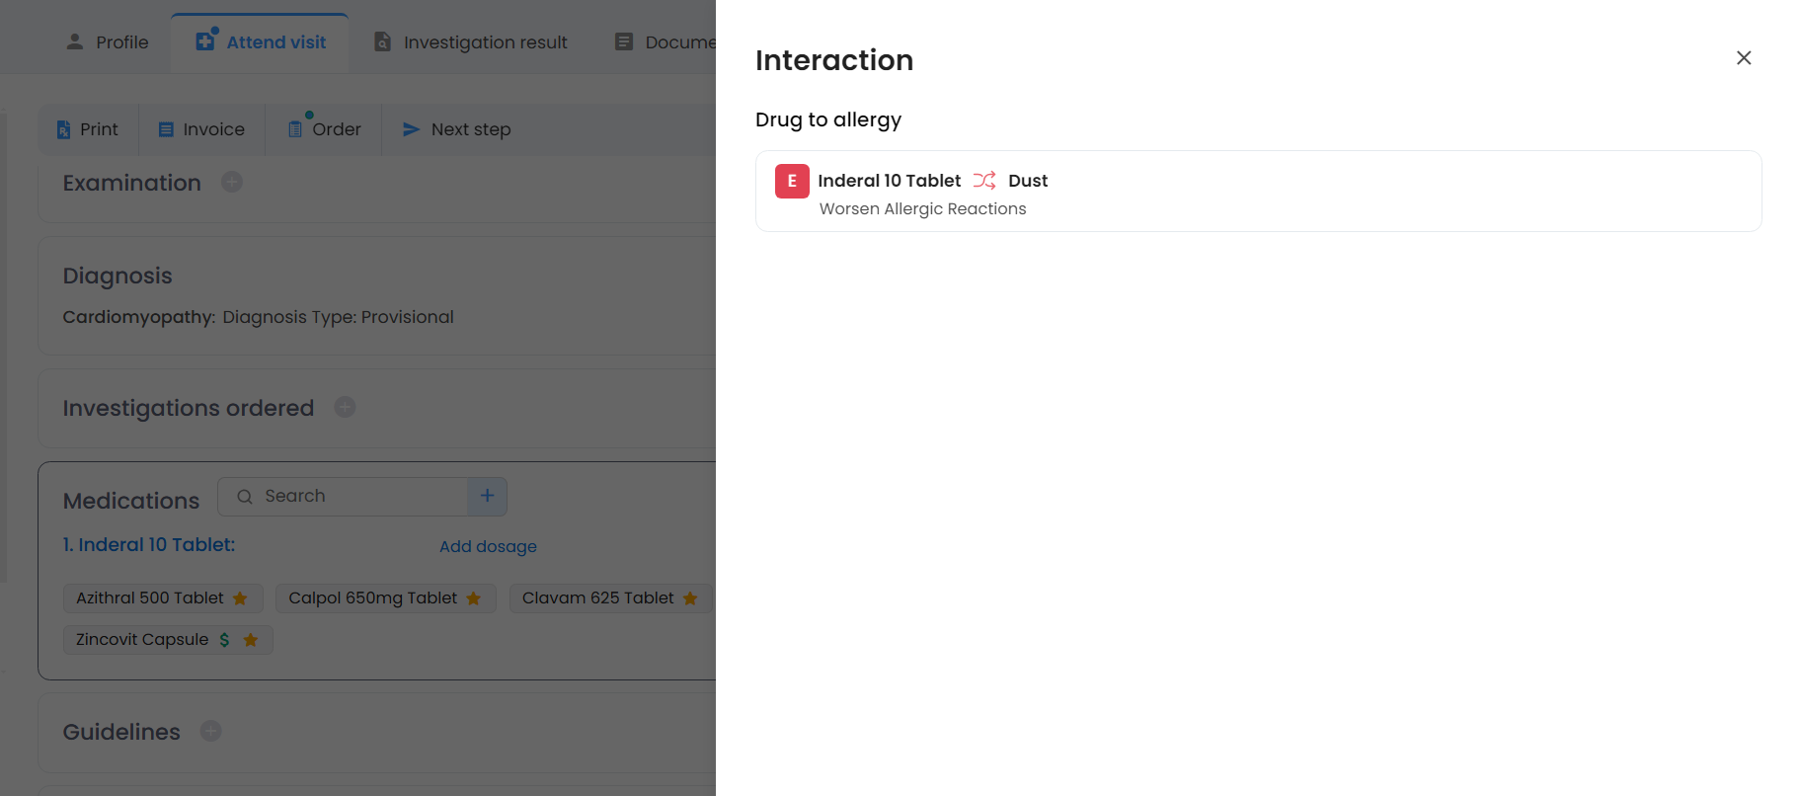Toggle favorite star on Calpol 650mg Tablet
This screenshot has width=1801, height=796.
point(474,598)
